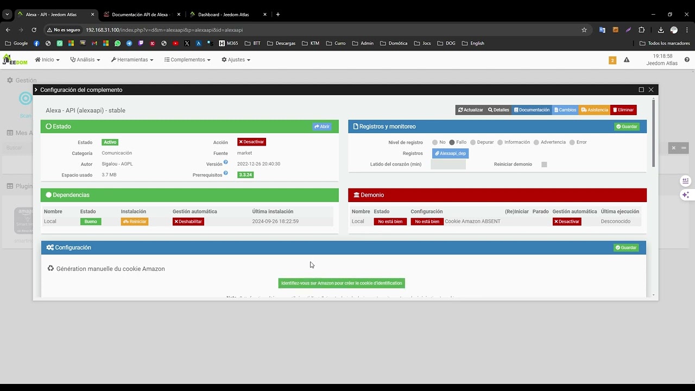695x391 pixels.
Task: Click Guardar in Registros y monitoreo
Action: [x=627, y=127]
